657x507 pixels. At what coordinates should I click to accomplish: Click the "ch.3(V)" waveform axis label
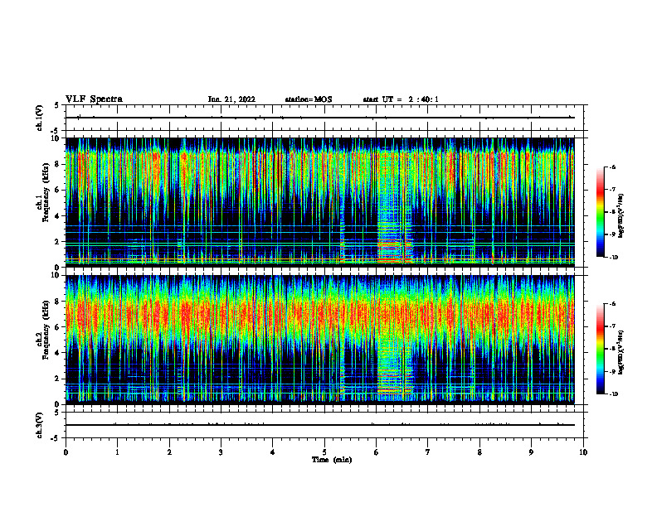tap(39, 425)
